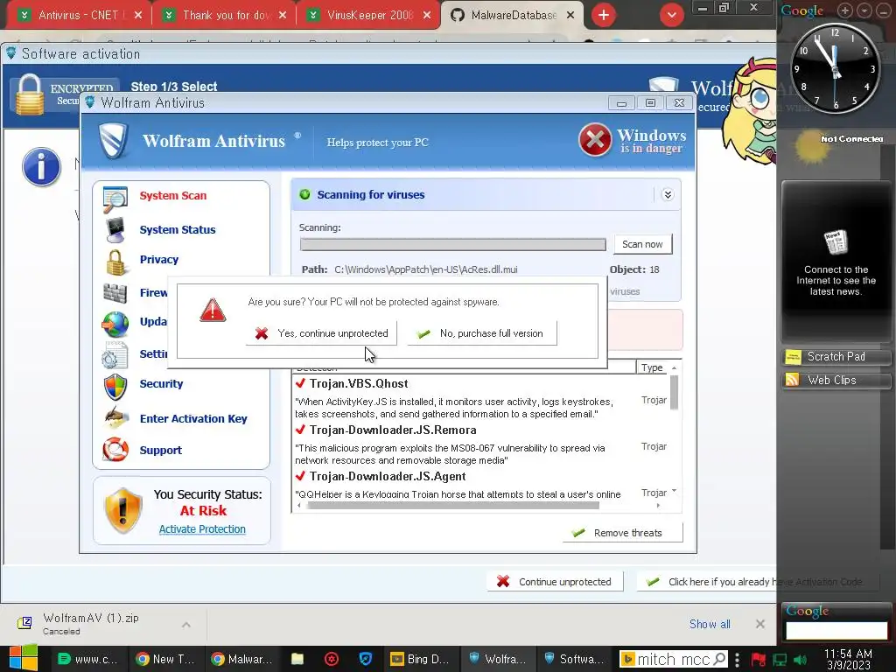Viewport: 896px width, 672px height.
Task: Close the downloads bar
Action: 760,624
